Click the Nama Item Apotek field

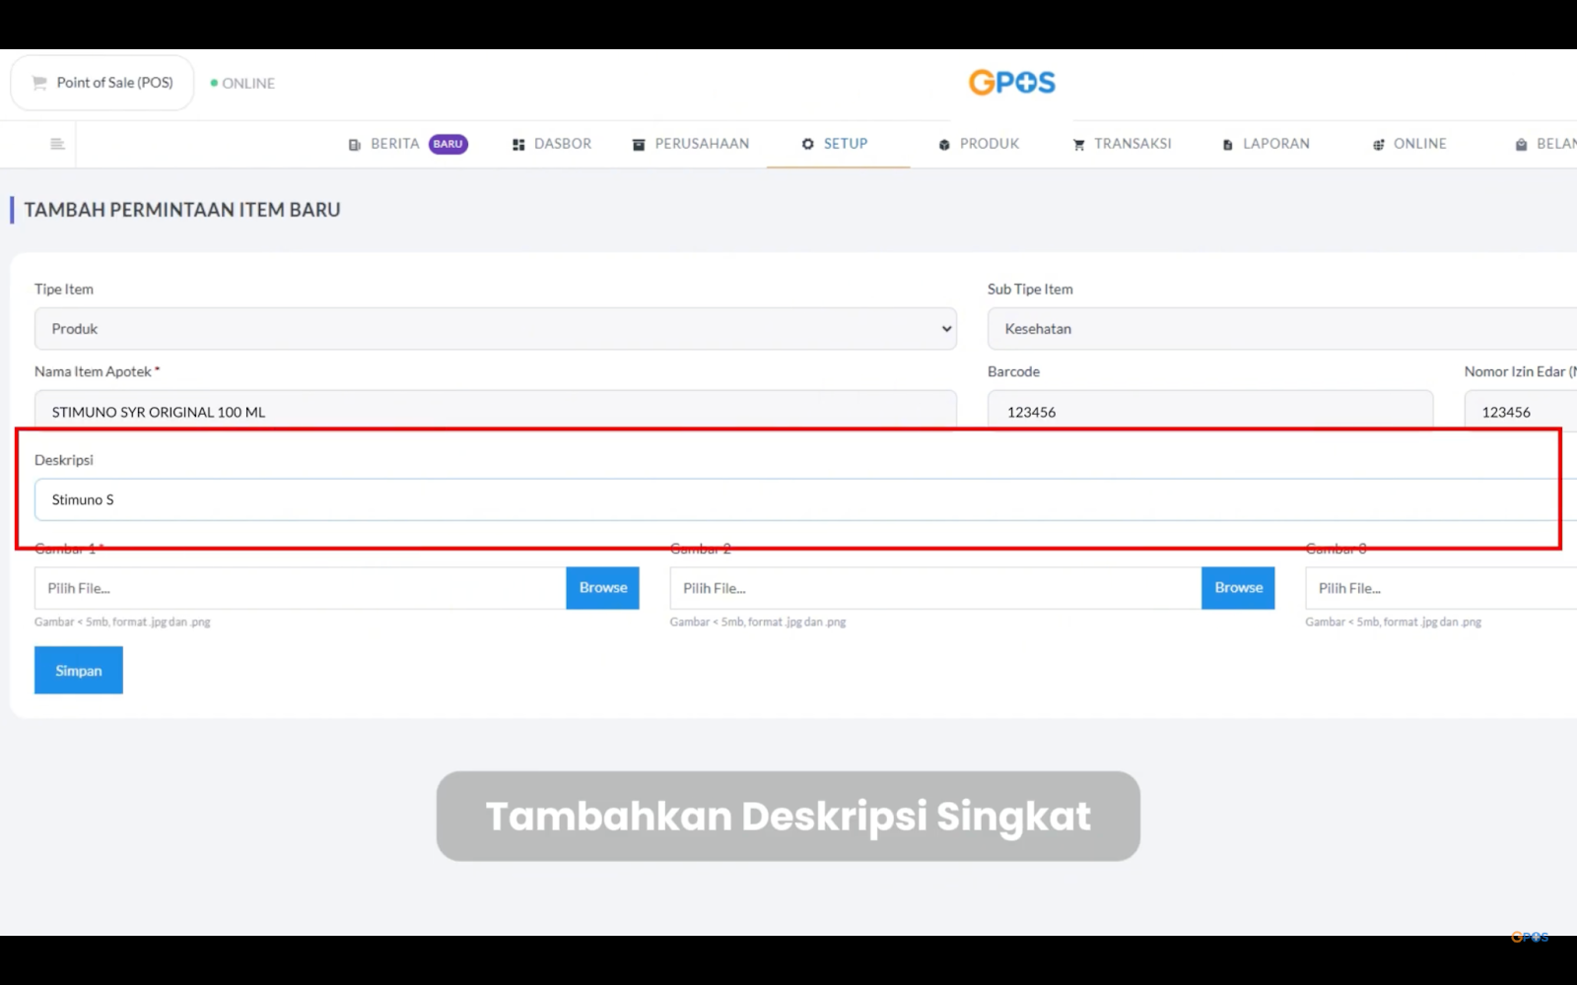496,410
